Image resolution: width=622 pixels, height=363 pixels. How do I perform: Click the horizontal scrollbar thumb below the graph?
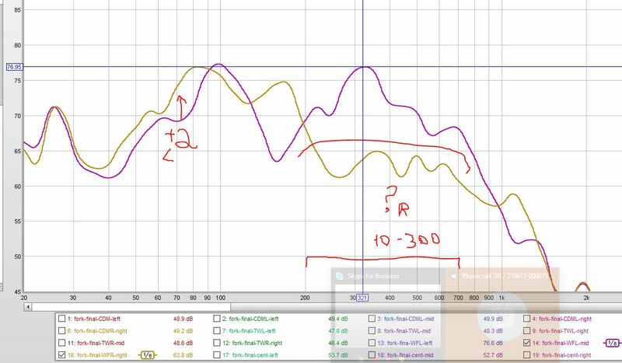tap(131, 307)
